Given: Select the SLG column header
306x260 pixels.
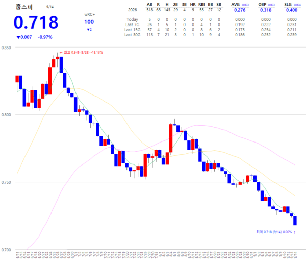Looking at the screenshot, I should click(288, 5).
